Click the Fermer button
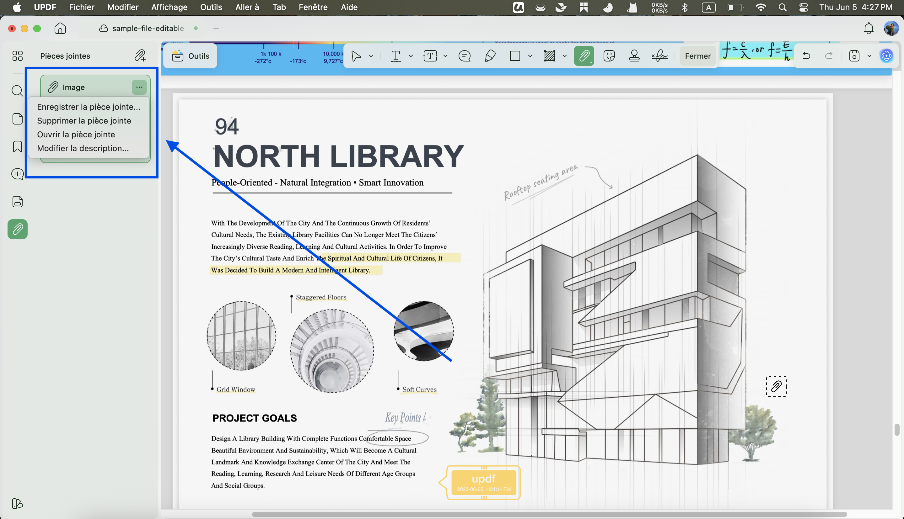Screen dimensions: 904x519 click(698, 56)
